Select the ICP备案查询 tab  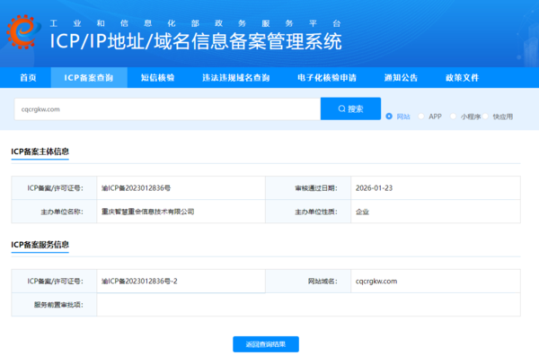tap(89, 78)
